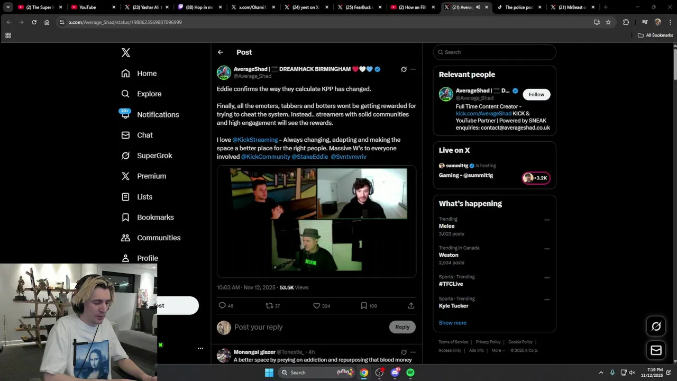Open Communities in the sidebar
This screenshot has height=381, width=677.
(151, 238)
